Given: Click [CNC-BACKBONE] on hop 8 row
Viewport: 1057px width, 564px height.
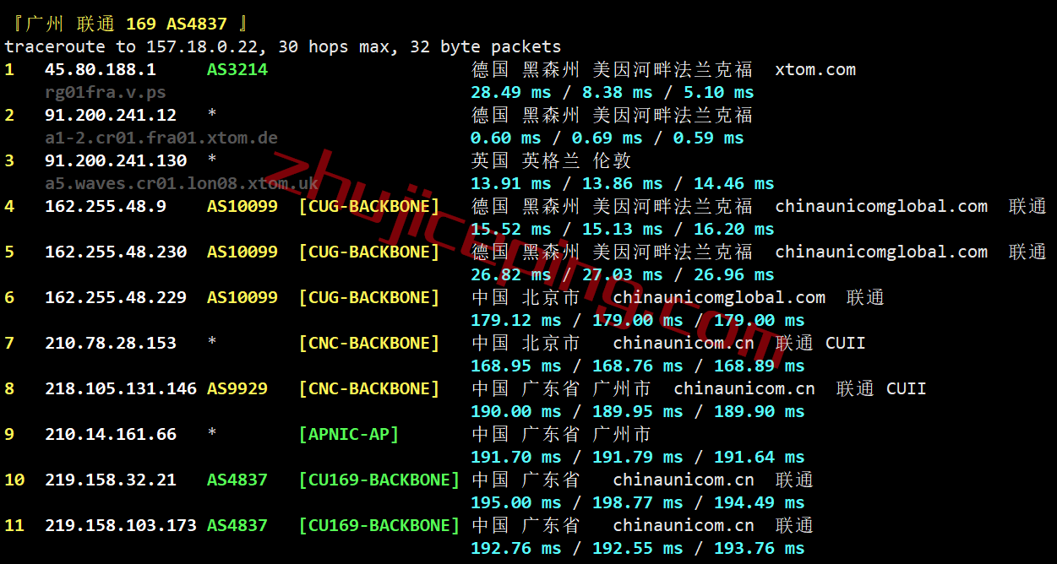Looking at the screenshot, I should (x=369, y=388).
